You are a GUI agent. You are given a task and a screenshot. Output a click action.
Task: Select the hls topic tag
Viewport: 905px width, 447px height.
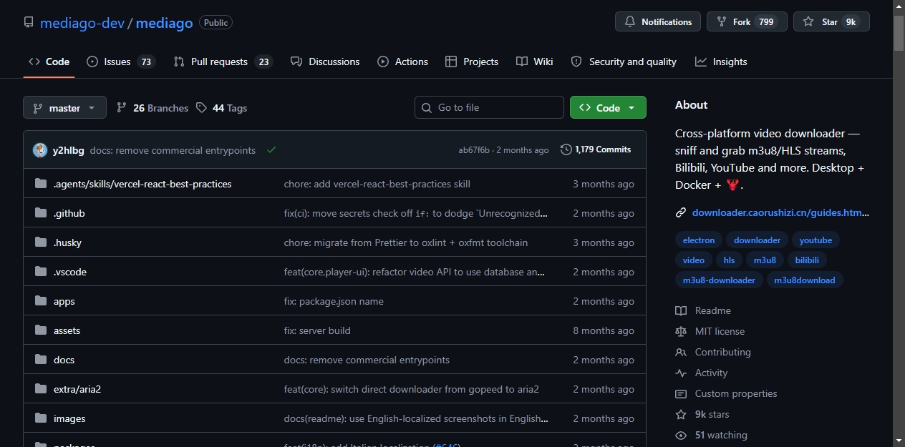(x=729, y=260)
